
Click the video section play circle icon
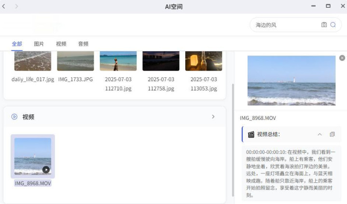(x=14, y=117)
